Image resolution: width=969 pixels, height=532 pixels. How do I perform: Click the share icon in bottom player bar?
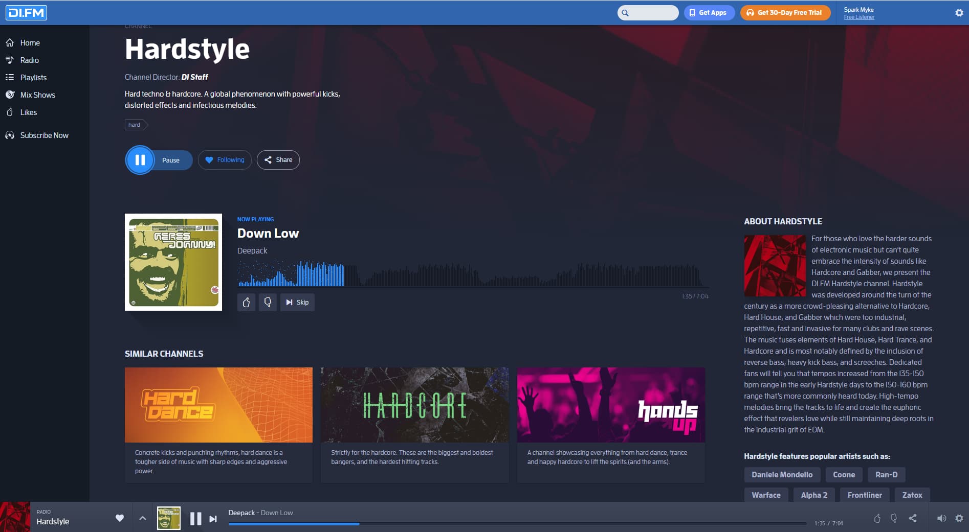(x=913, y=518)
